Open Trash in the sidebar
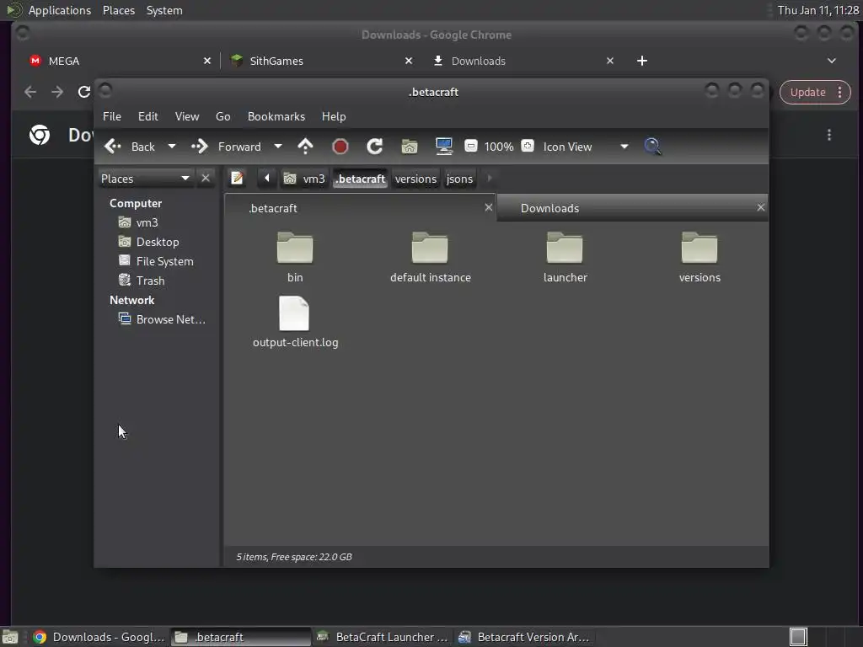Image resolution: width=863 pixels, height=647 pixels. (x=150, y=281)
